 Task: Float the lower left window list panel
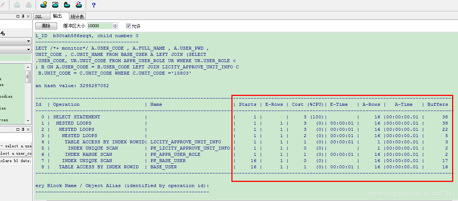point(18,129)
